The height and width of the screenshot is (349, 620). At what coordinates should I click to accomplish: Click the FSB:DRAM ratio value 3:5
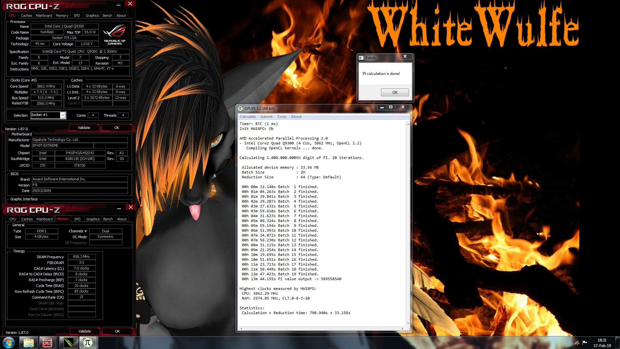[x=82, y=262]
